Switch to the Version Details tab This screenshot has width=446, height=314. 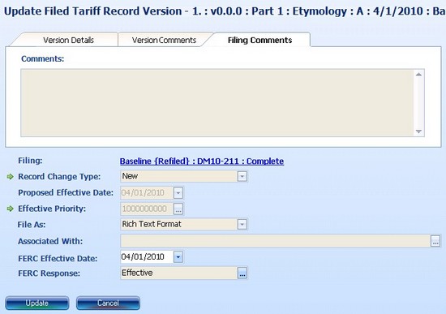coord(68,40)
